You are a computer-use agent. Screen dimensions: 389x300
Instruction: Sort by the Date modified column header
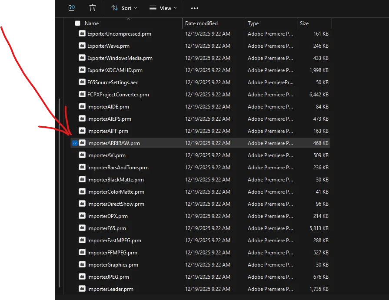[x=201, y=23]
